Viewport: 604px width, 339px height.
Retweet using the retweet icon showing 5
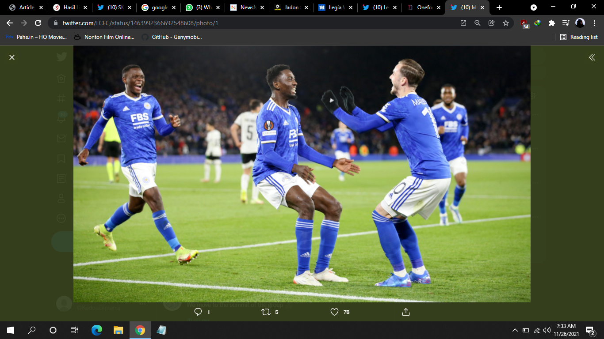pyautogui.click(x=266, y=312)
